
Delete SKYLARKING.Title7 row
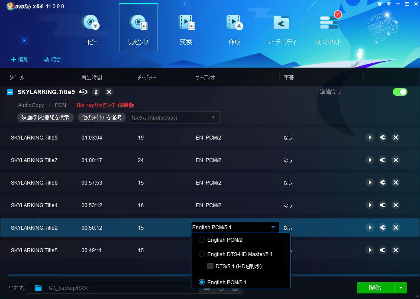(396, 160)
